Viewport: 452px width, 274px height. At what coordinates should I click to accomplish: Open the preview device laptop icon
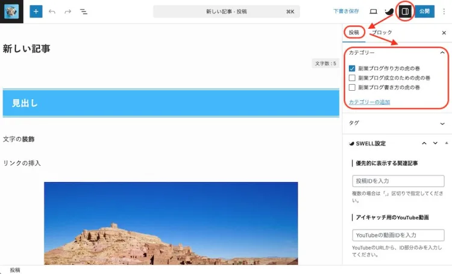[373, 11]
